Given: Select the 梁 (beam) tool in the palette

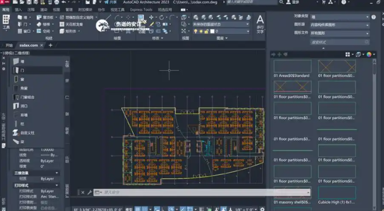Looking at the screenshot, I should click(x=22, y=141).
